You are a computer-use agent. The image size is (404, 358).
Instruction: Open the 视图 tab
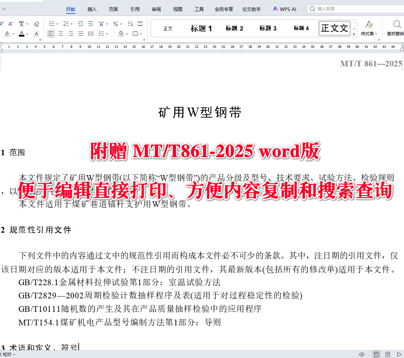(178, 9)
